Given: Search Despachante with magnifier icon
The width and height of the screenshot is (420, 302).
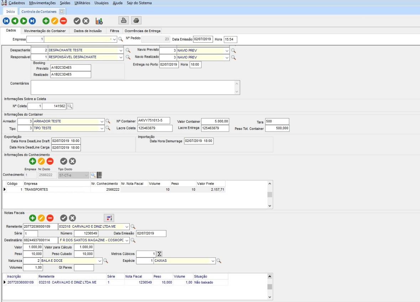Looking at the screenshot, I should tap(128, 50).
